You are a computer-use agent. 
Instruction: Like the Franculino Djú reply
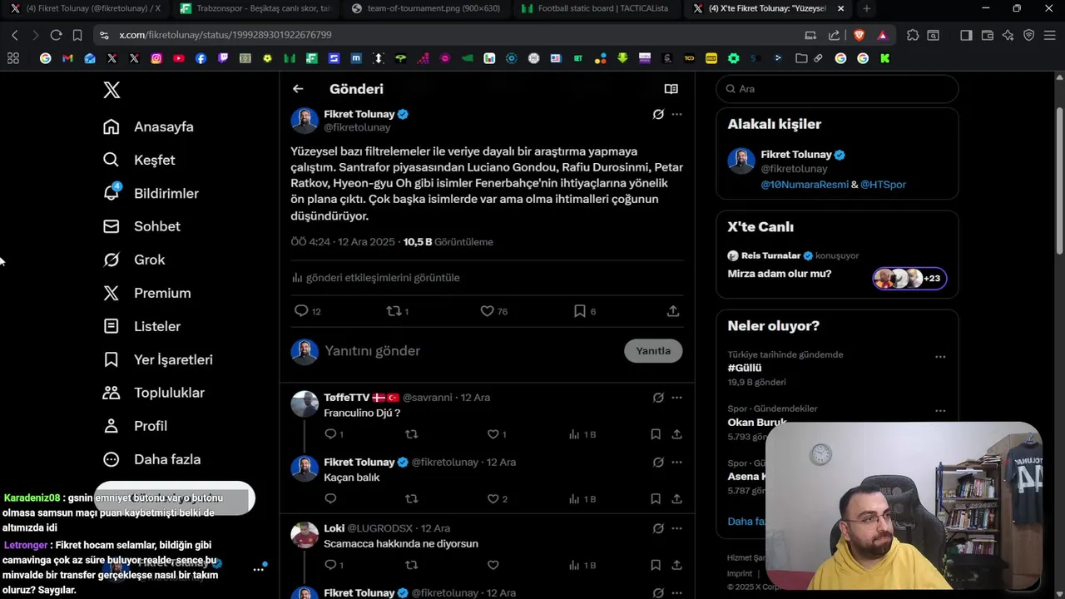point(493,434)
